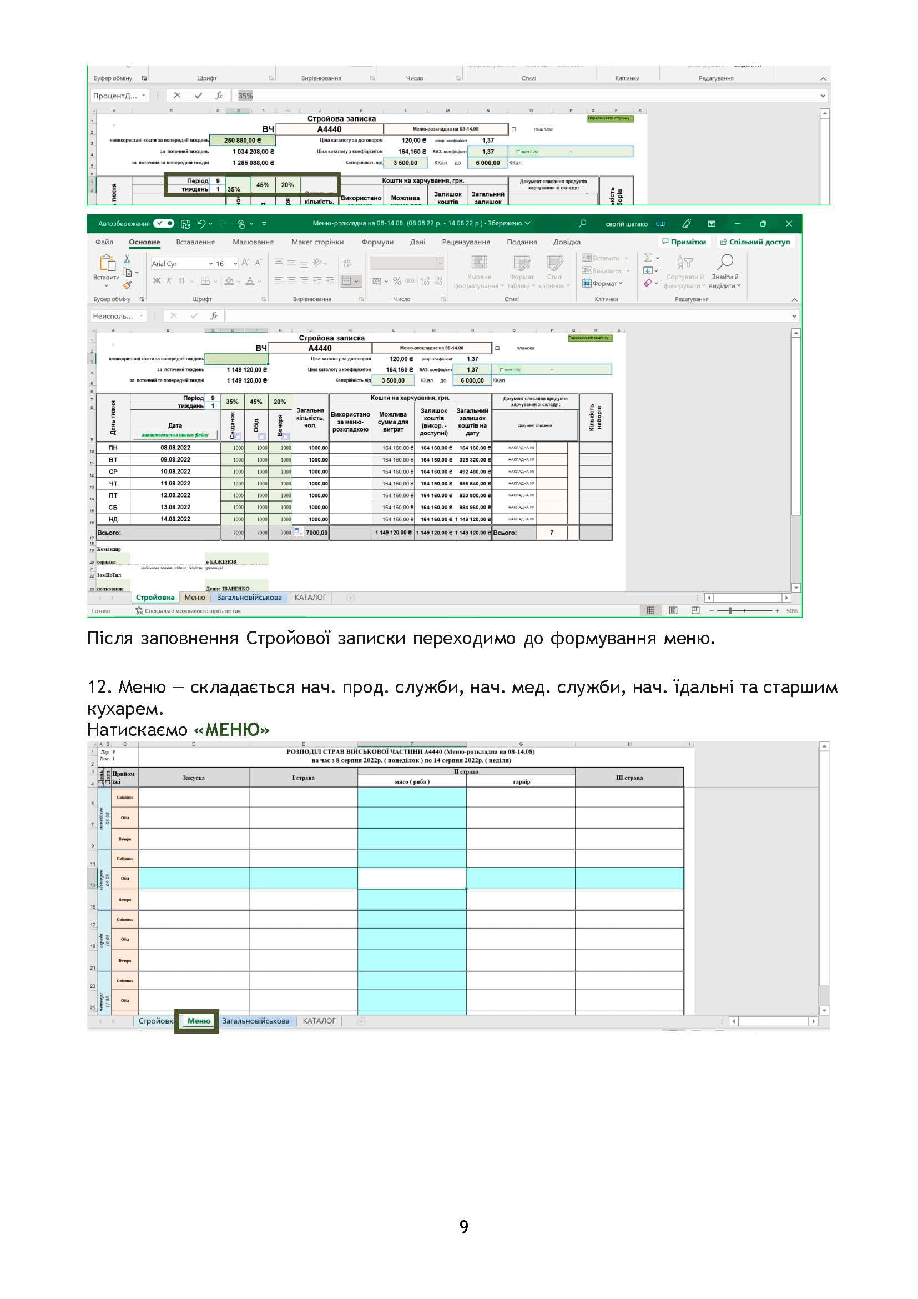Image resolution: width=918 pixels, height=1299 pixels.
Task: Click the Знайти й виділити magnifier icon
Action: tap(725, 263)
